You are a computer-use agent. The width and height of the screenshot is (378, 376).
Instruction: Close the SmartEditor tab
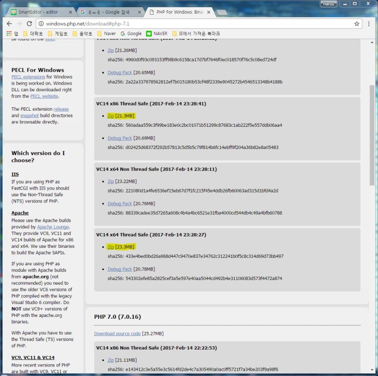tap(70, 12)
